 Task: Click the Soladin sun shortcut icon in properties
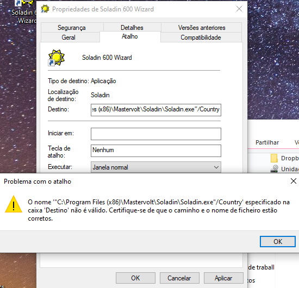coord(56,58)
